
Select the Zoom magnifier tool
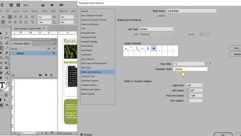tap(7, 77)
